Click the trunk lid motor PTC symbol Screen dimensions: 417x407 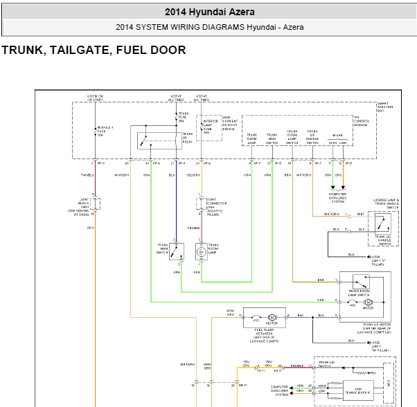click(x=353, y=302)
